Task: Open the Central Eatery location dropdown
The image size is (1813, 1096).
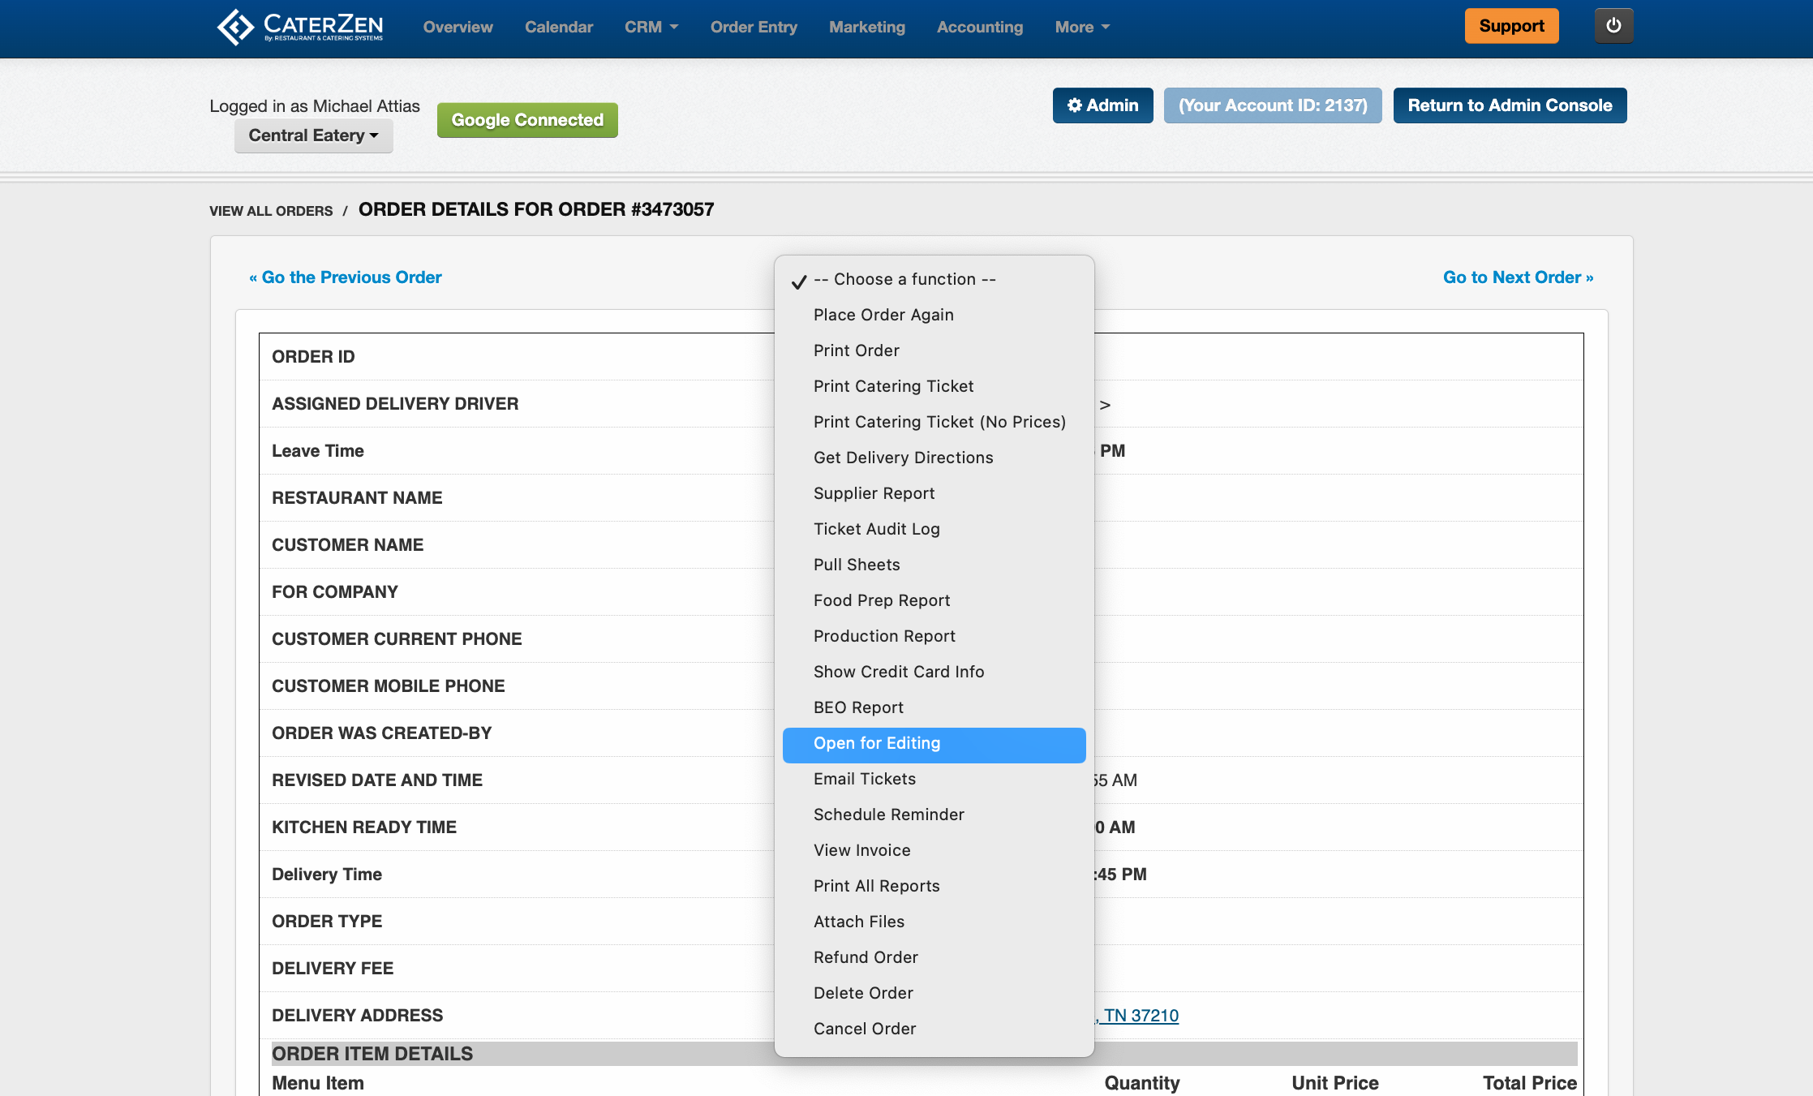Action: pos(313,135)
